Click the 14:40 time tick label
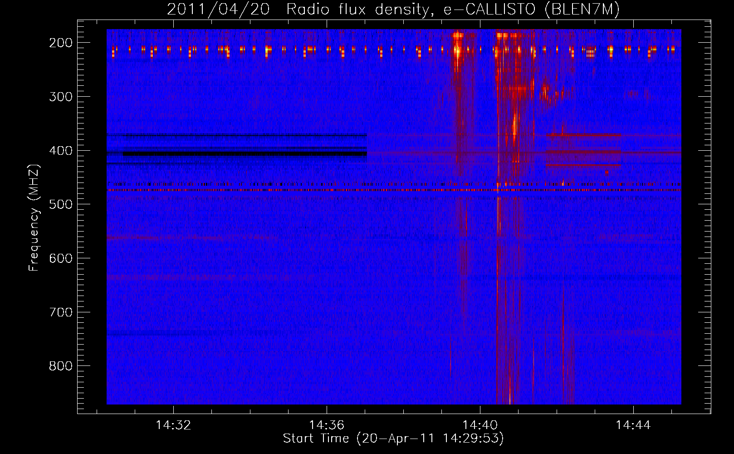Screen dimensions: 734x454 click(x=480, y=425)
